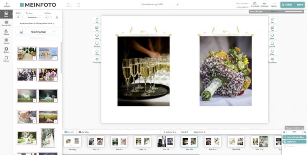This screenshot has height=155, width=307.
Task: Open the Rahmen panel
Action: click(6, 59)
